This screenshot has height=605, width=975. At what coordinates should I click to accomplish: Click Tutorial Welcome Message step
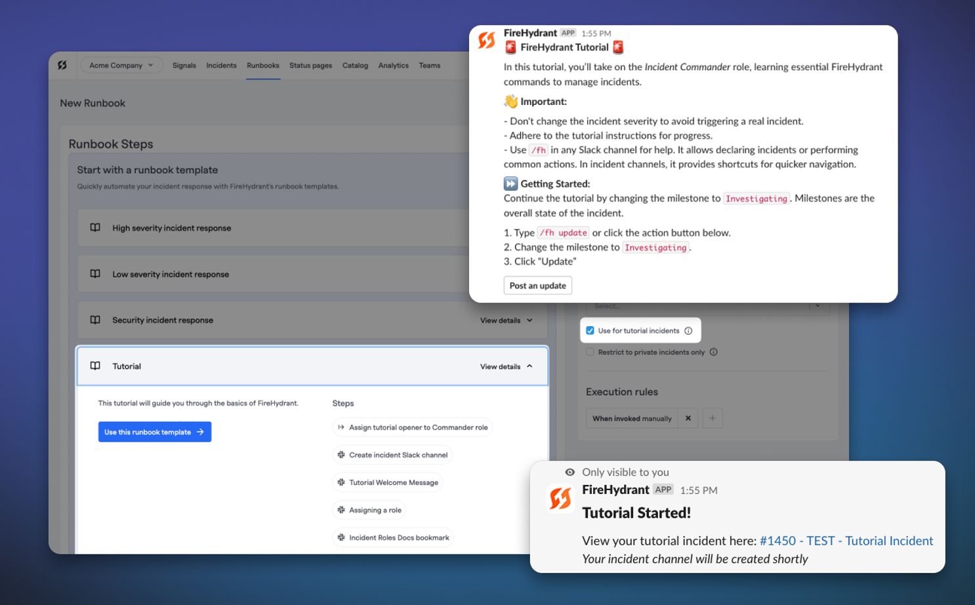387,482
